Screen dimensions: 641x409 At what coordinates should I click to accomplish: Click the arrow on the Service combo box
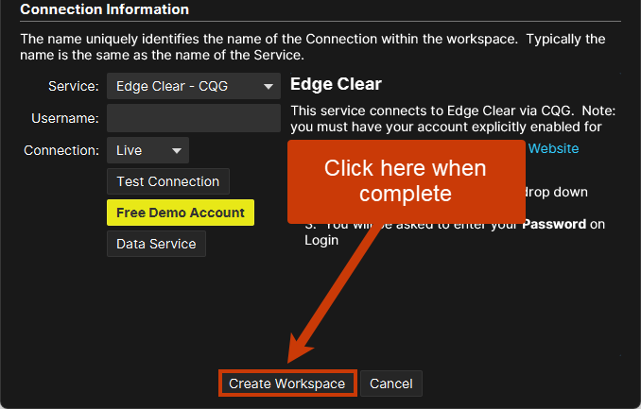[269, 87]
